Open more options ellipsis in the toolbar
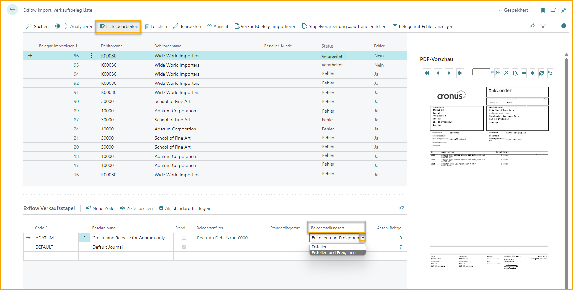 click(x=462, y=26)
